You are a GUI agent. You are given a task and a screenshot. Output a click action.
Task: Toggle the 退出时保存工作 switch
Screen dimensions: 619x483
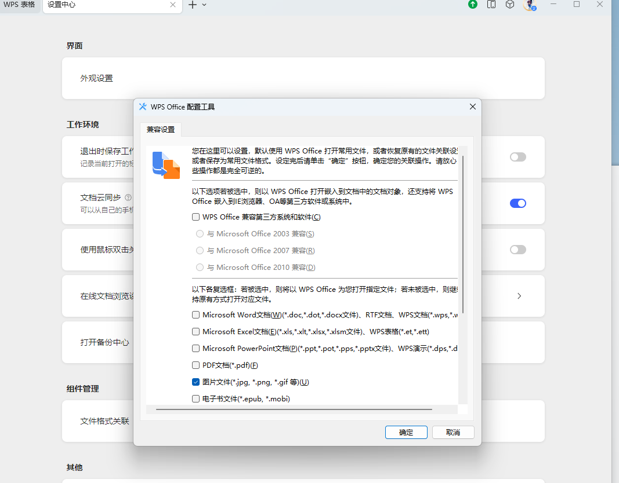(518, 157)
